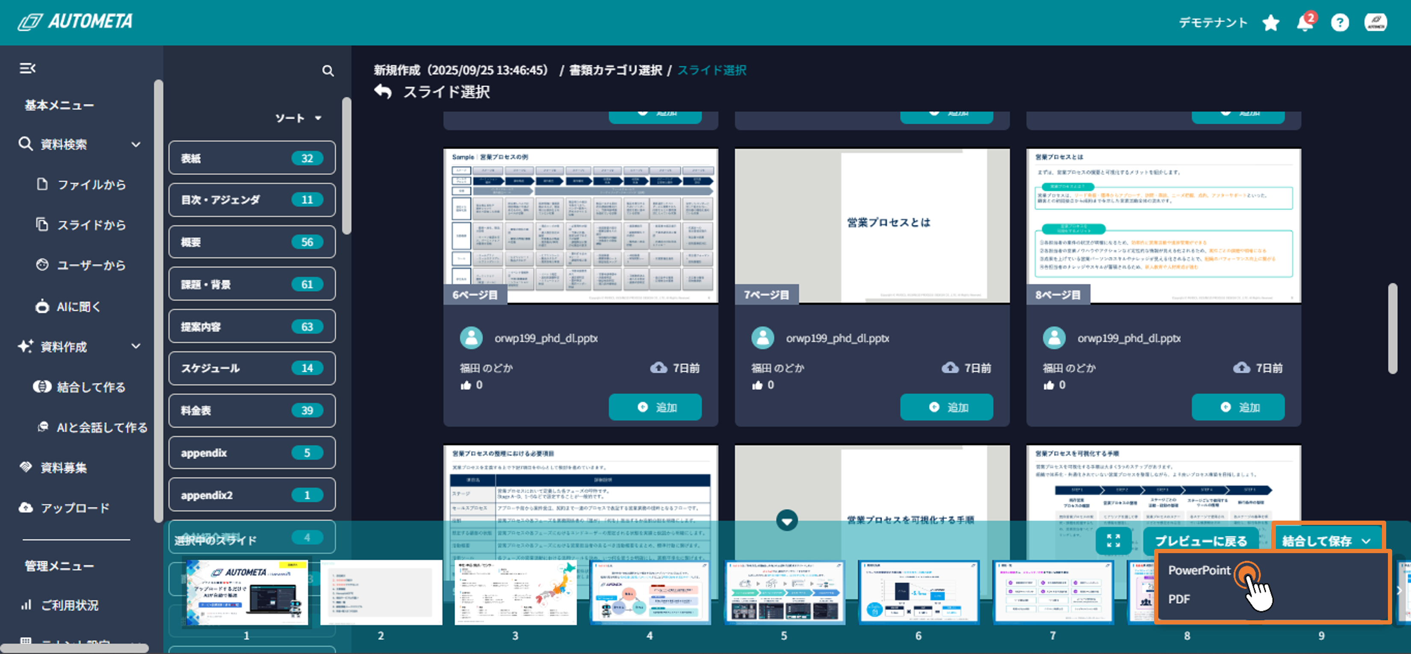The image size is (1411, 654).
Task: Go back with the return arrow icon
Action: click(x=384, y=91)
